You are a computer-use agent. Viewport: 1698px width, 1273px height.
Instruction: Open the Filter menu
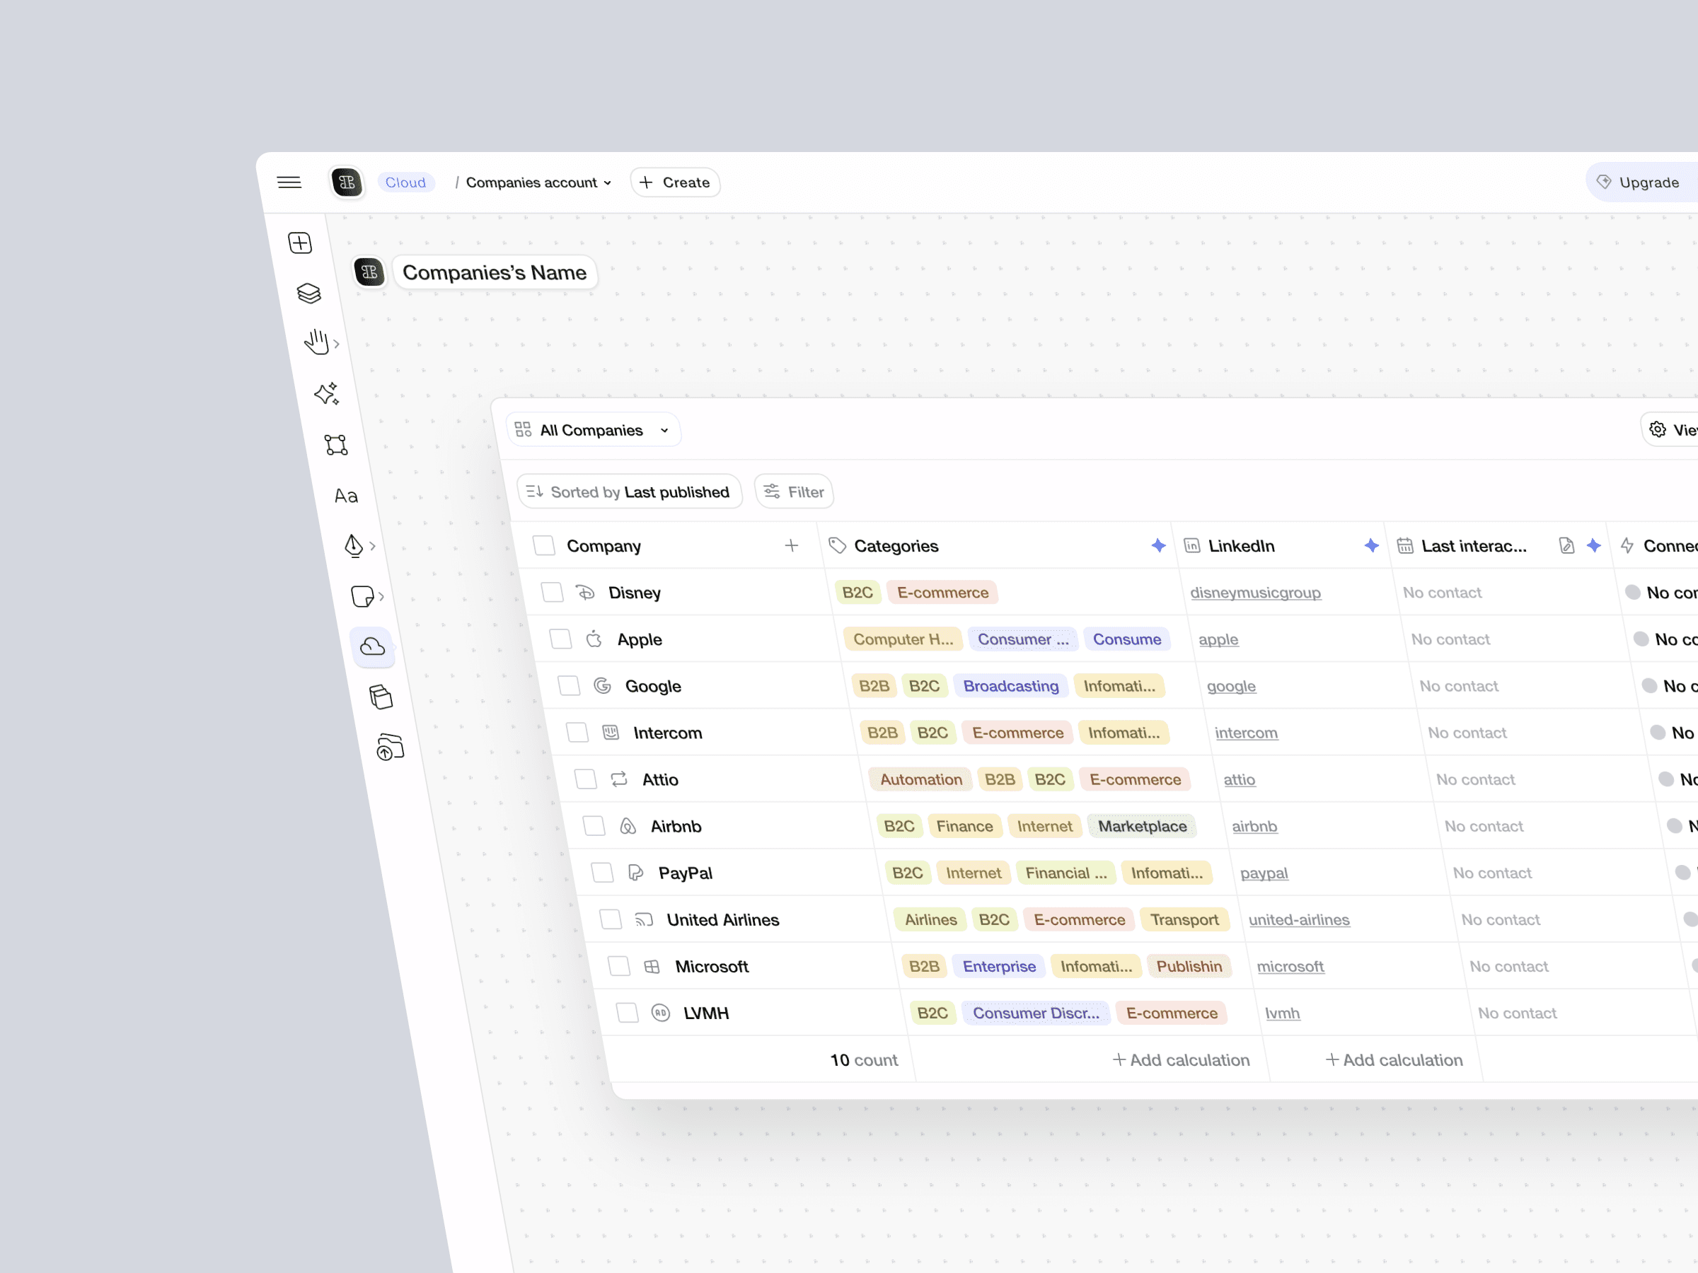(x=794, y=492)
